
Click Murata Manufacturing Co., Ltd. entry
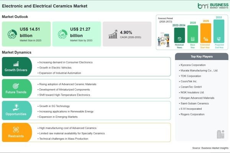click(x=198, y=70)
